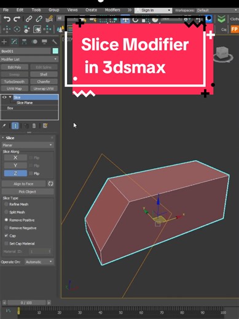Open the Modify command panel tab
Screen dimensions: 239x319
point(14,42)
